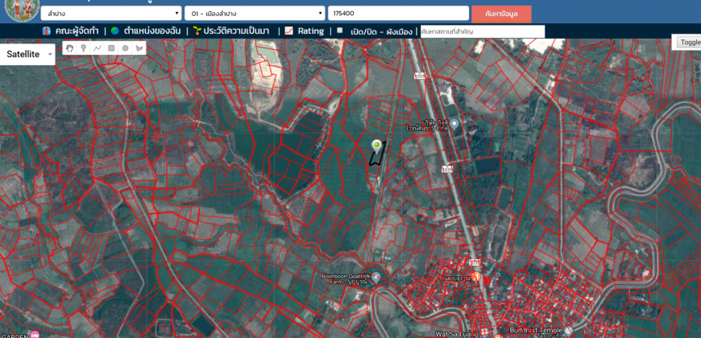Click the globe icon for ตำแหน่งของฉัน

115,31
